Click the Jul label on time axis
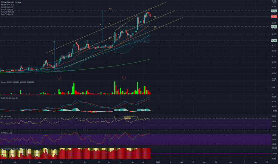278x164 pixels. click(15, 162)
